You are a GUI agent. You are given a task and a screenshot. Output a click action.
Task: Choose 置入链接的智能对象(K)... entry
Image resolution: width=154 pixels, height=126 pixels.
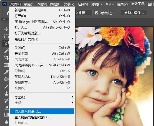point(42,117)
